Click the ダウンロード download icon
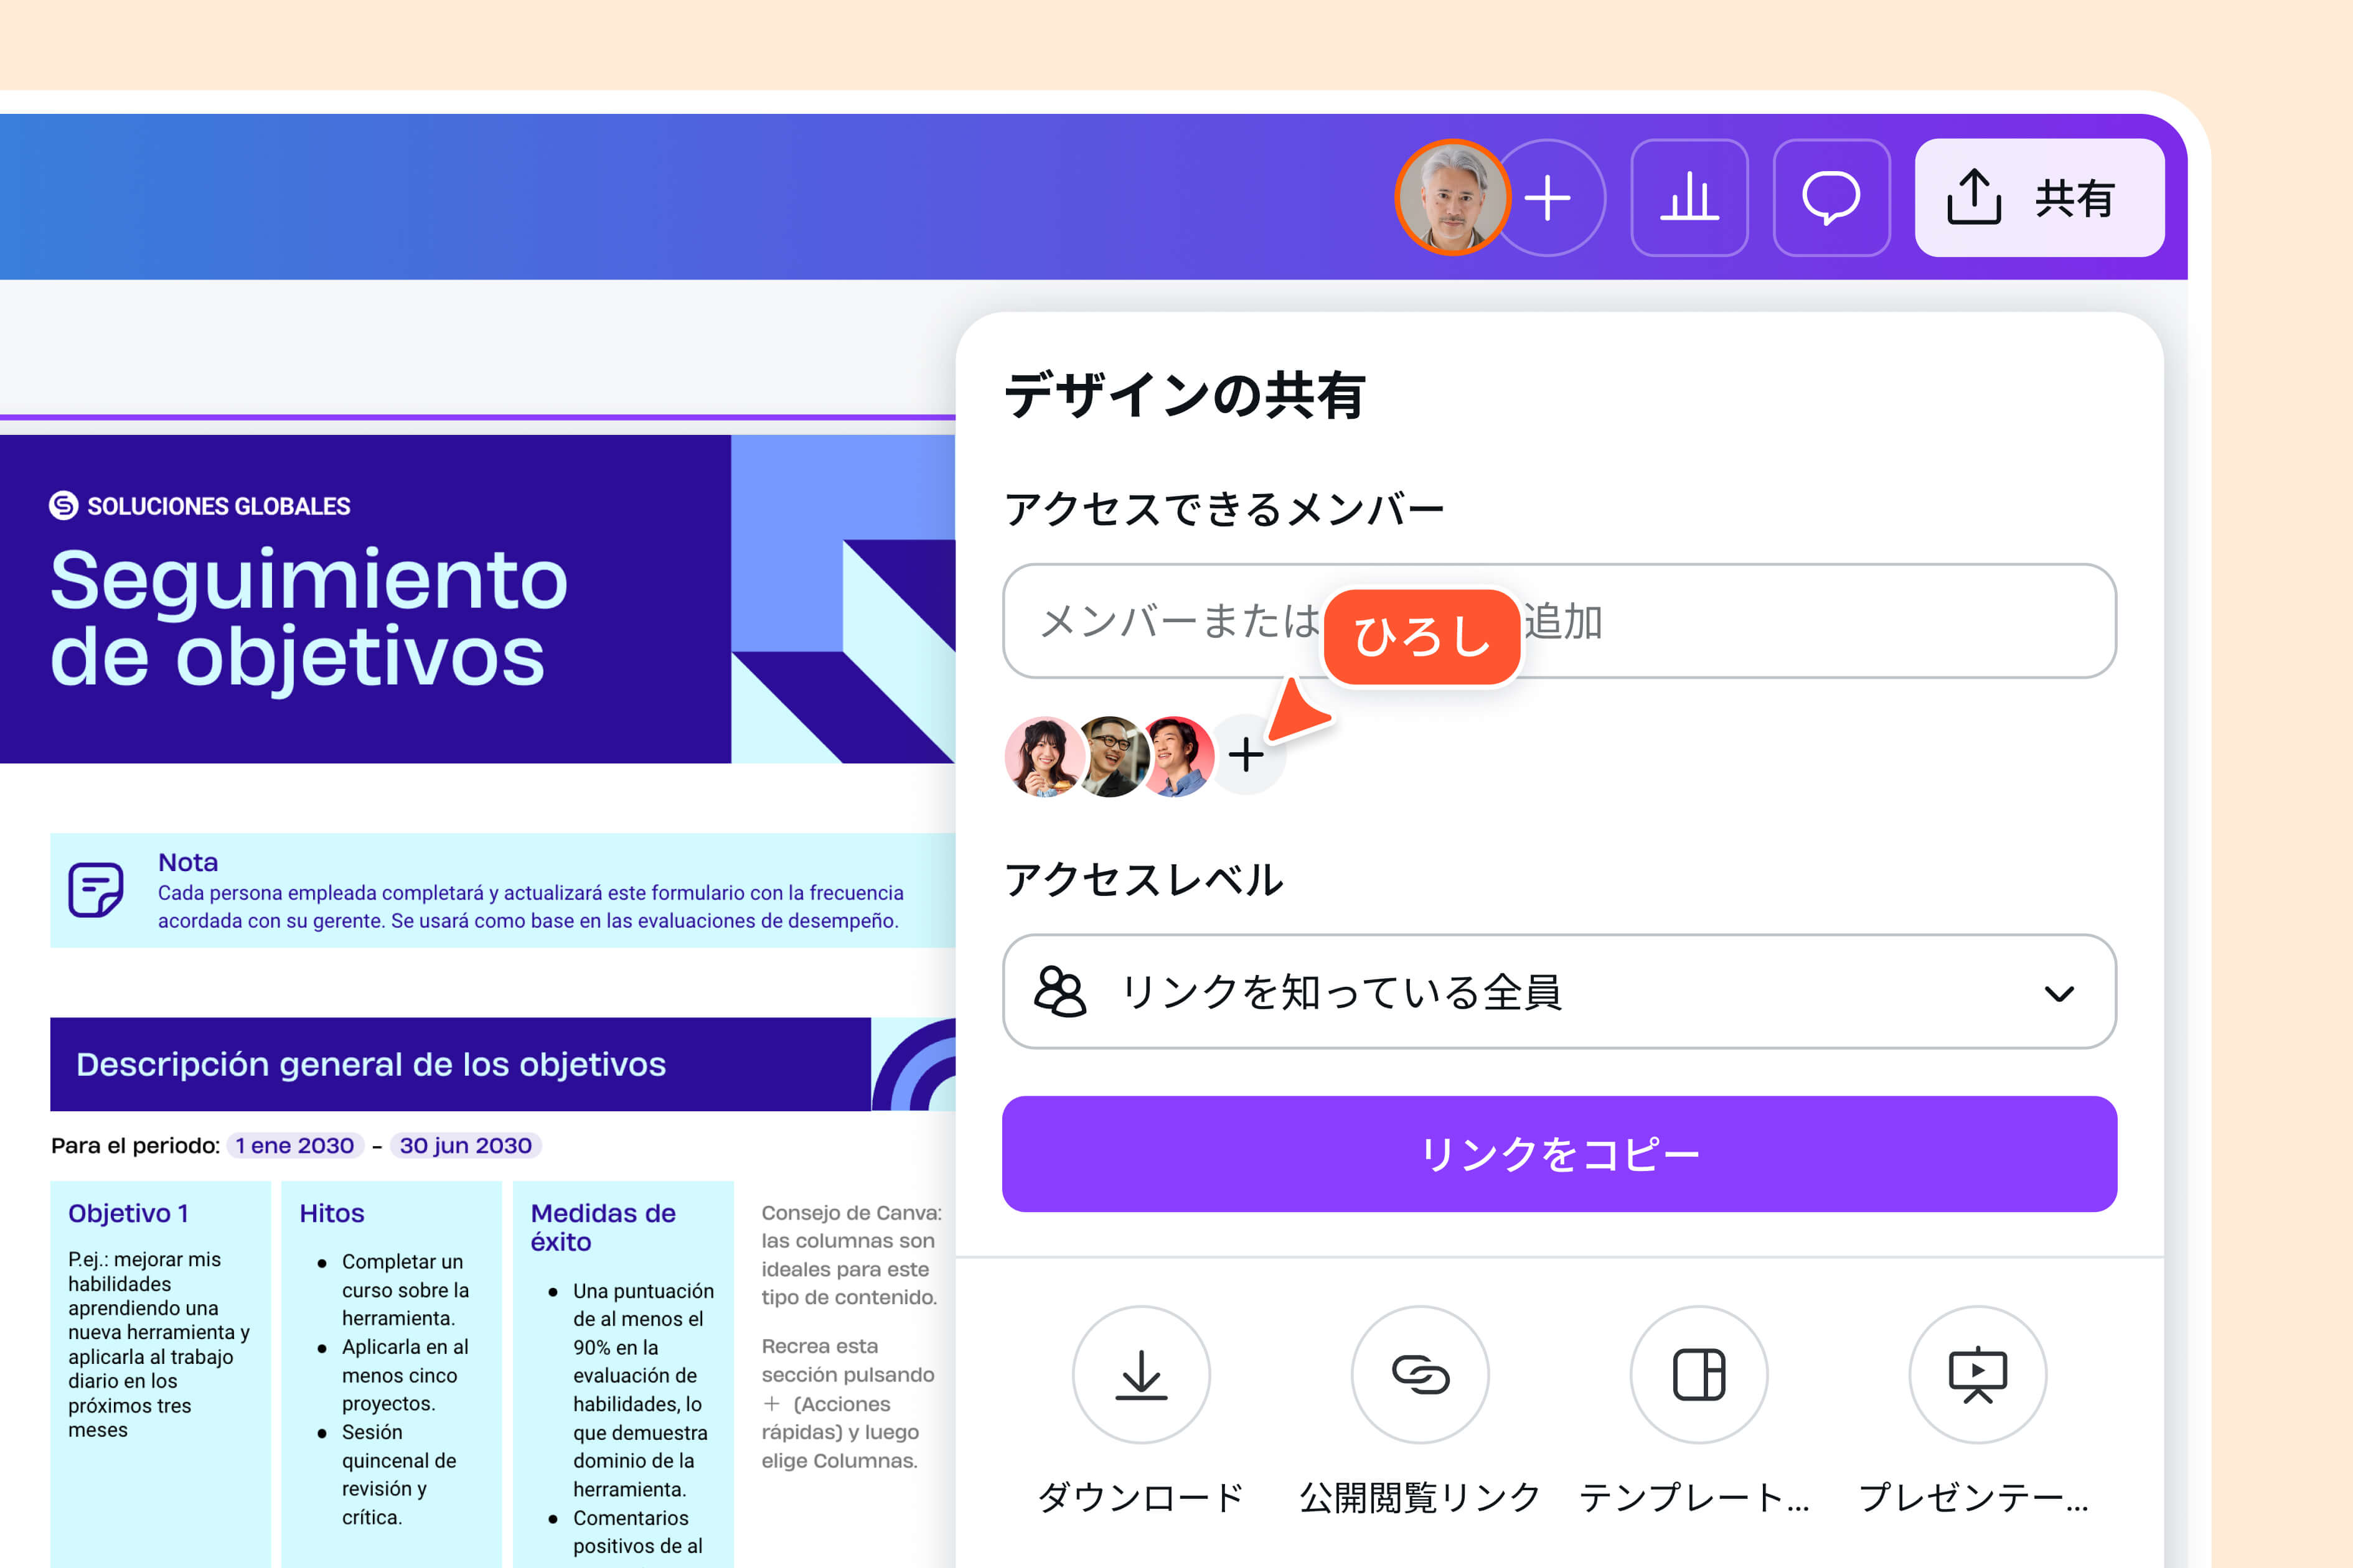The height and width of the screenshot is (1568, 2353). click(1140, 1375)
